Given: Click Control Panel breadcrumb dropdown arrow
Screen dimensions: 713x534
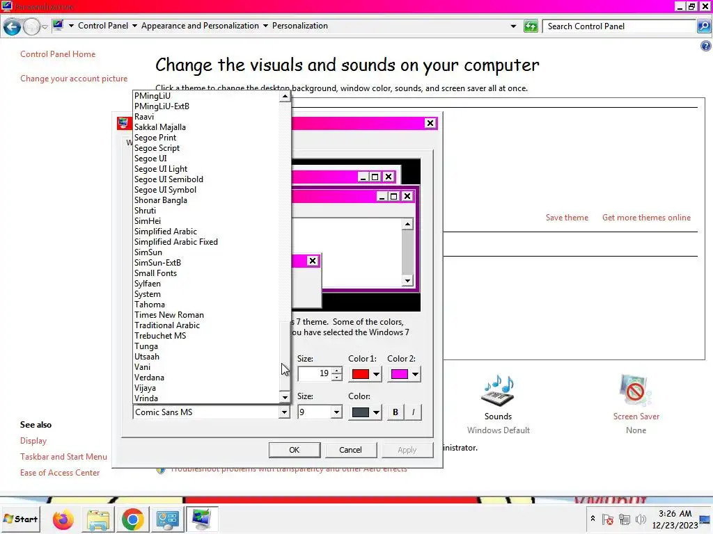Looking at the screenshot, I should pos(134,26).
